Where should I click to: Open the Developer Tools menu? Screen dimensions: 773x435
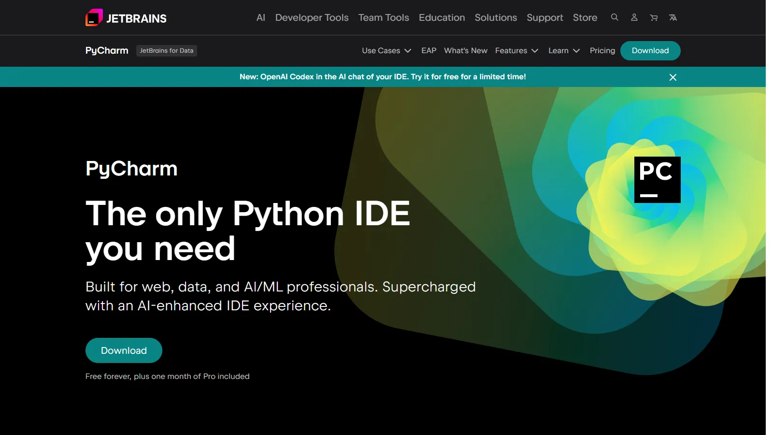coord(312,17)
